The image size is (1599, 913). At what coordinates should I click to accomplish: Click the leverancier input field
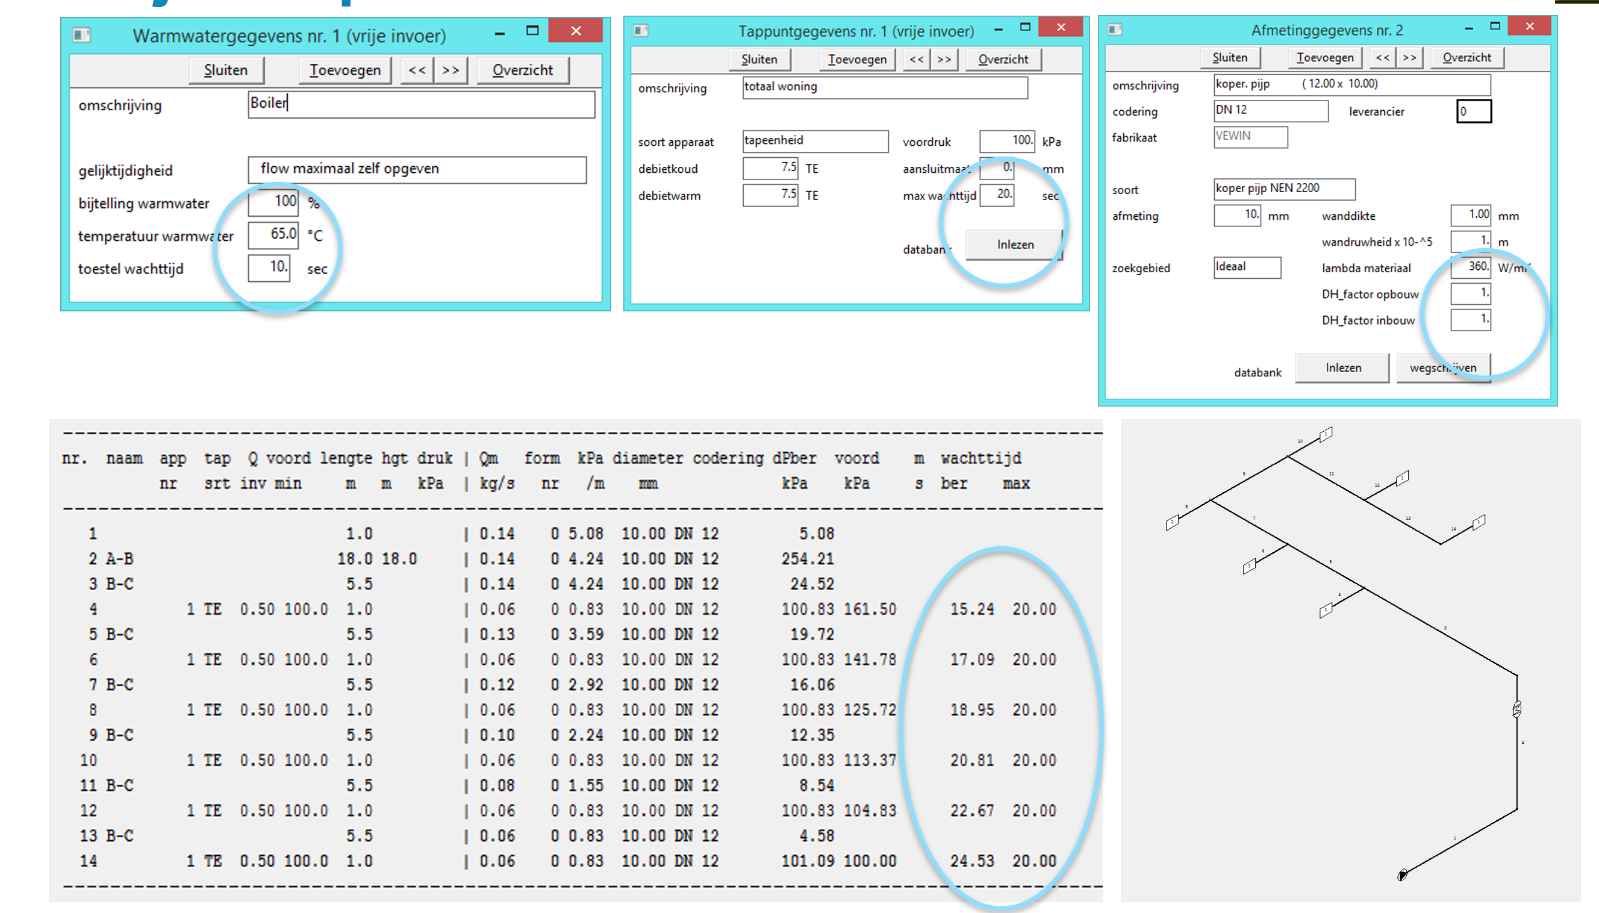click(x=1473, y=111)
